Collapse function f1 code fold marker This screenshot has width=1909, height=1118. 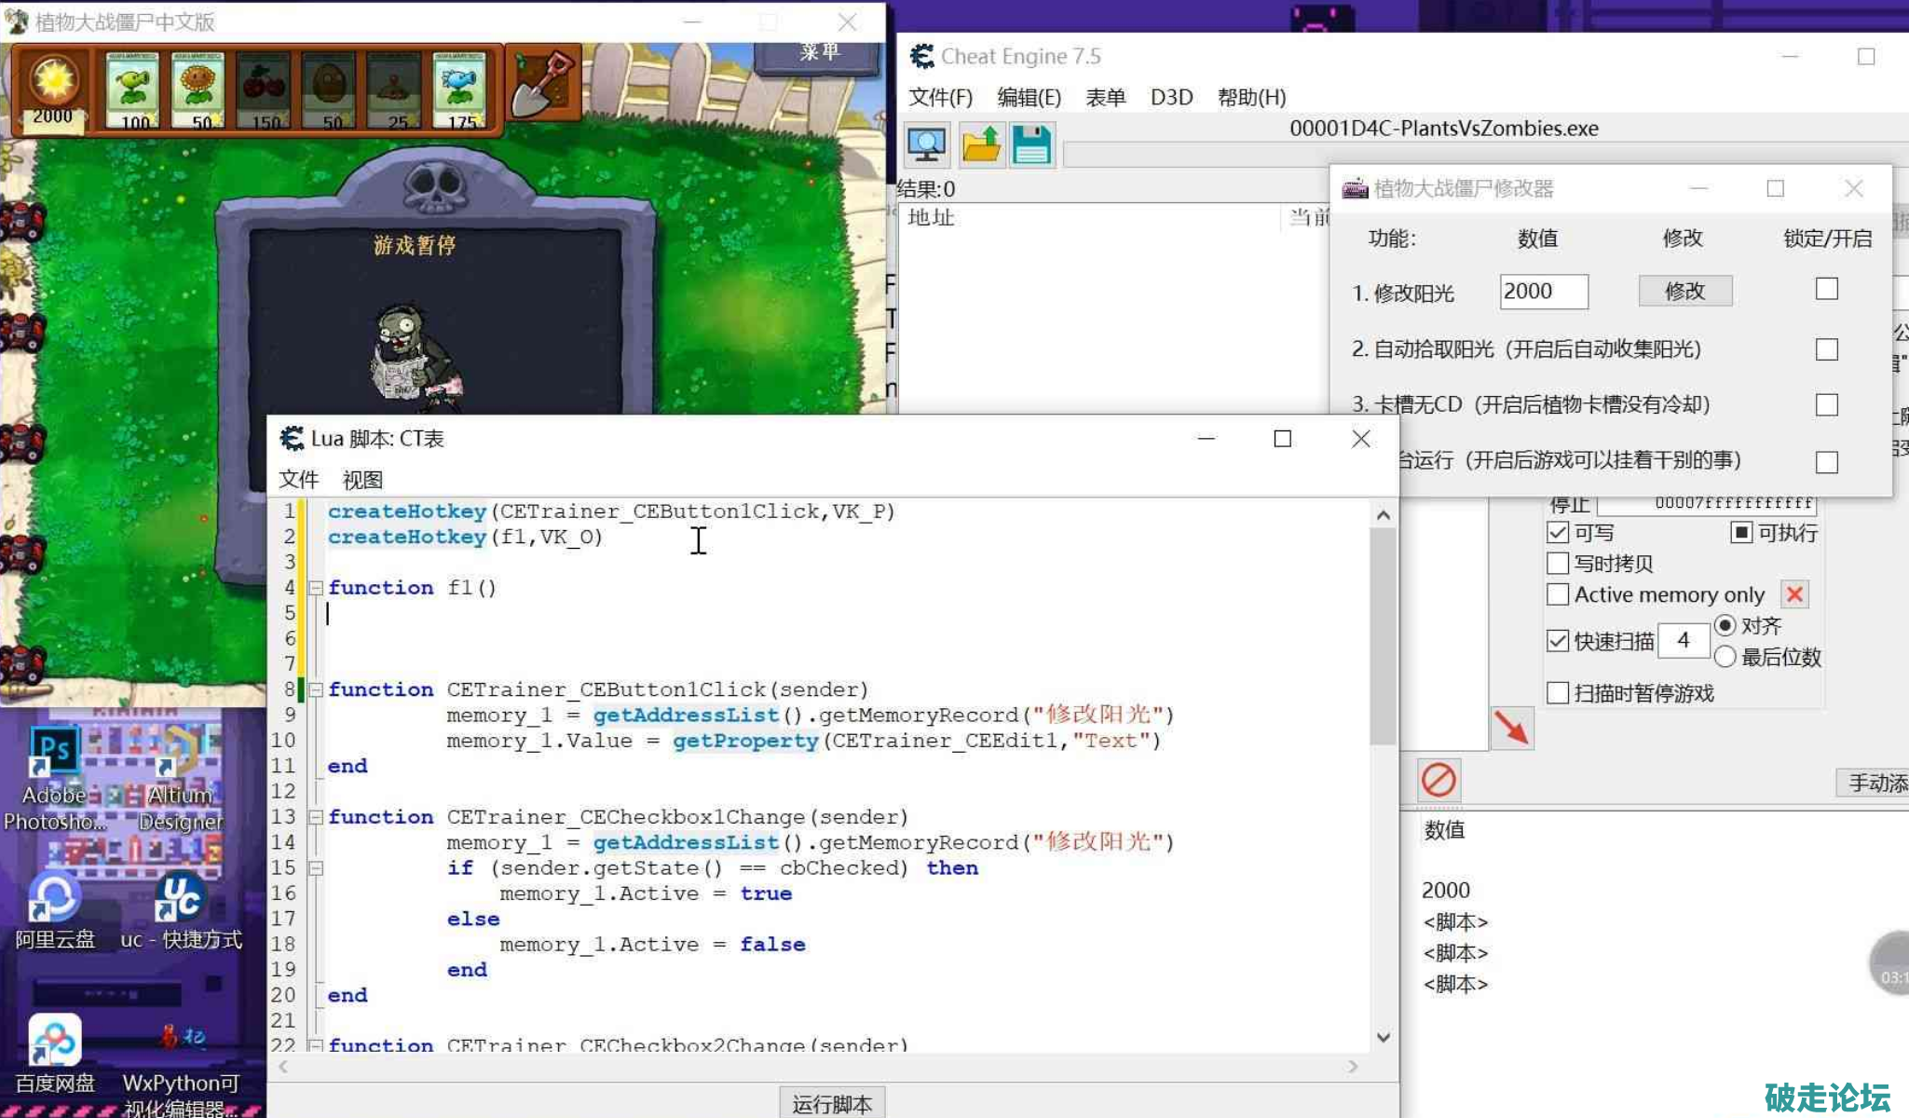316,588
